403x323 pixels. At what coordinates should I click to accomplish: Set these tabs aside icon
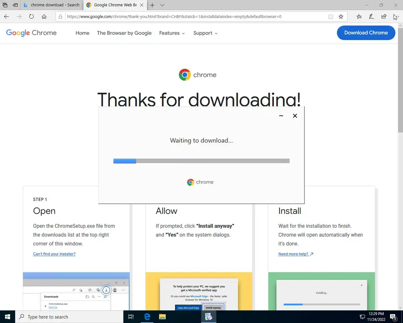15,5
